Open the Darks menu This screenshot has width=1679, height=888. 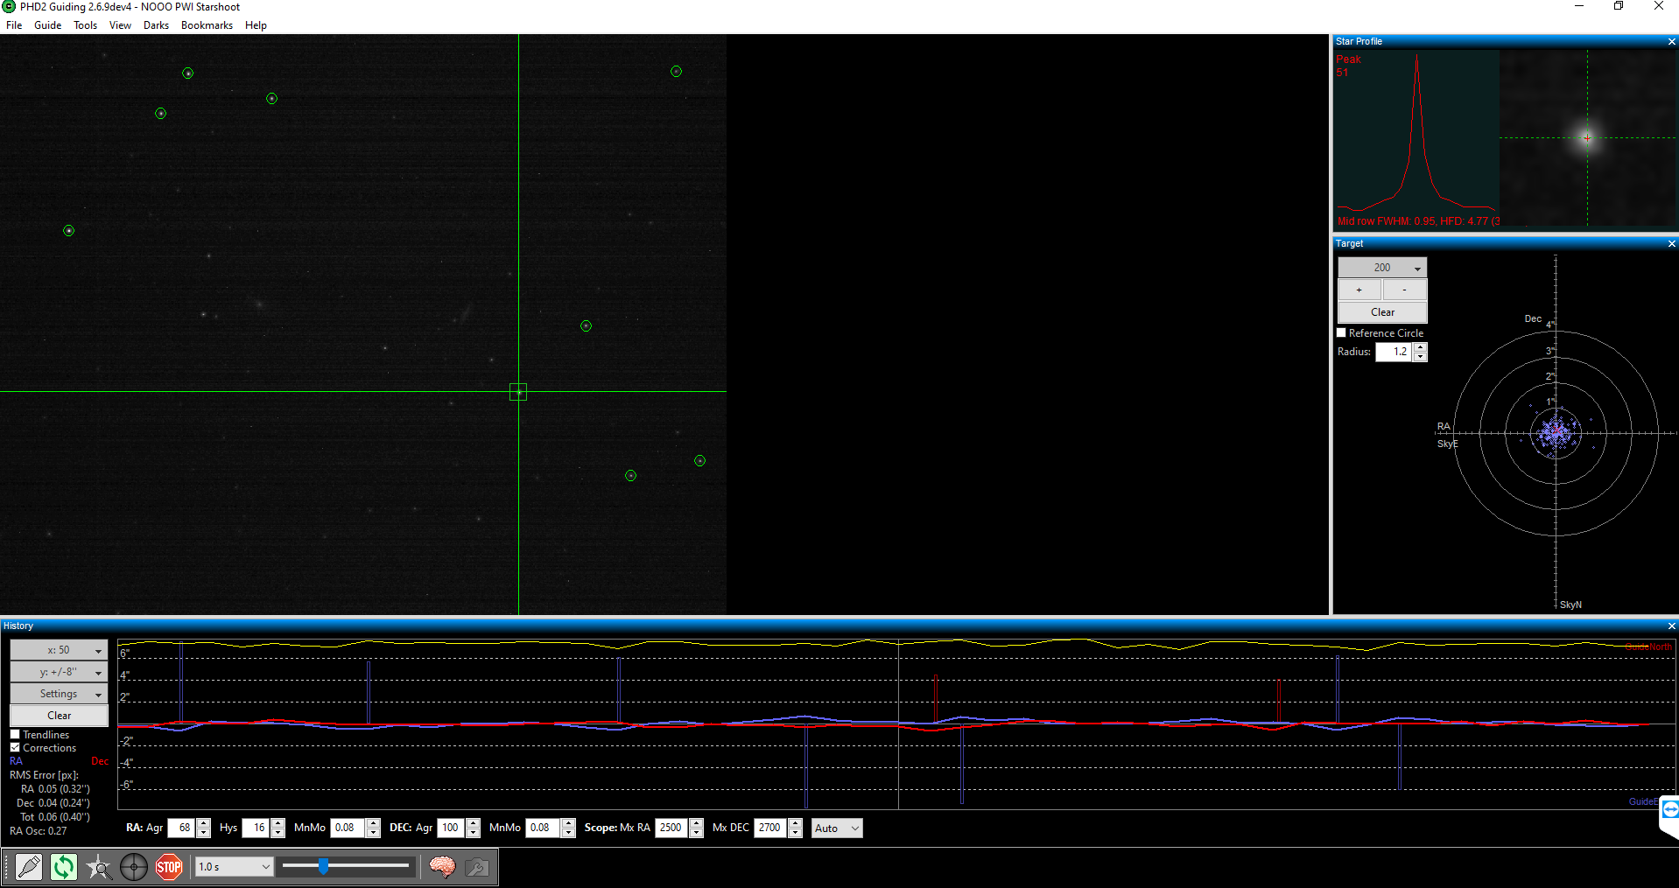coord(156,25)
